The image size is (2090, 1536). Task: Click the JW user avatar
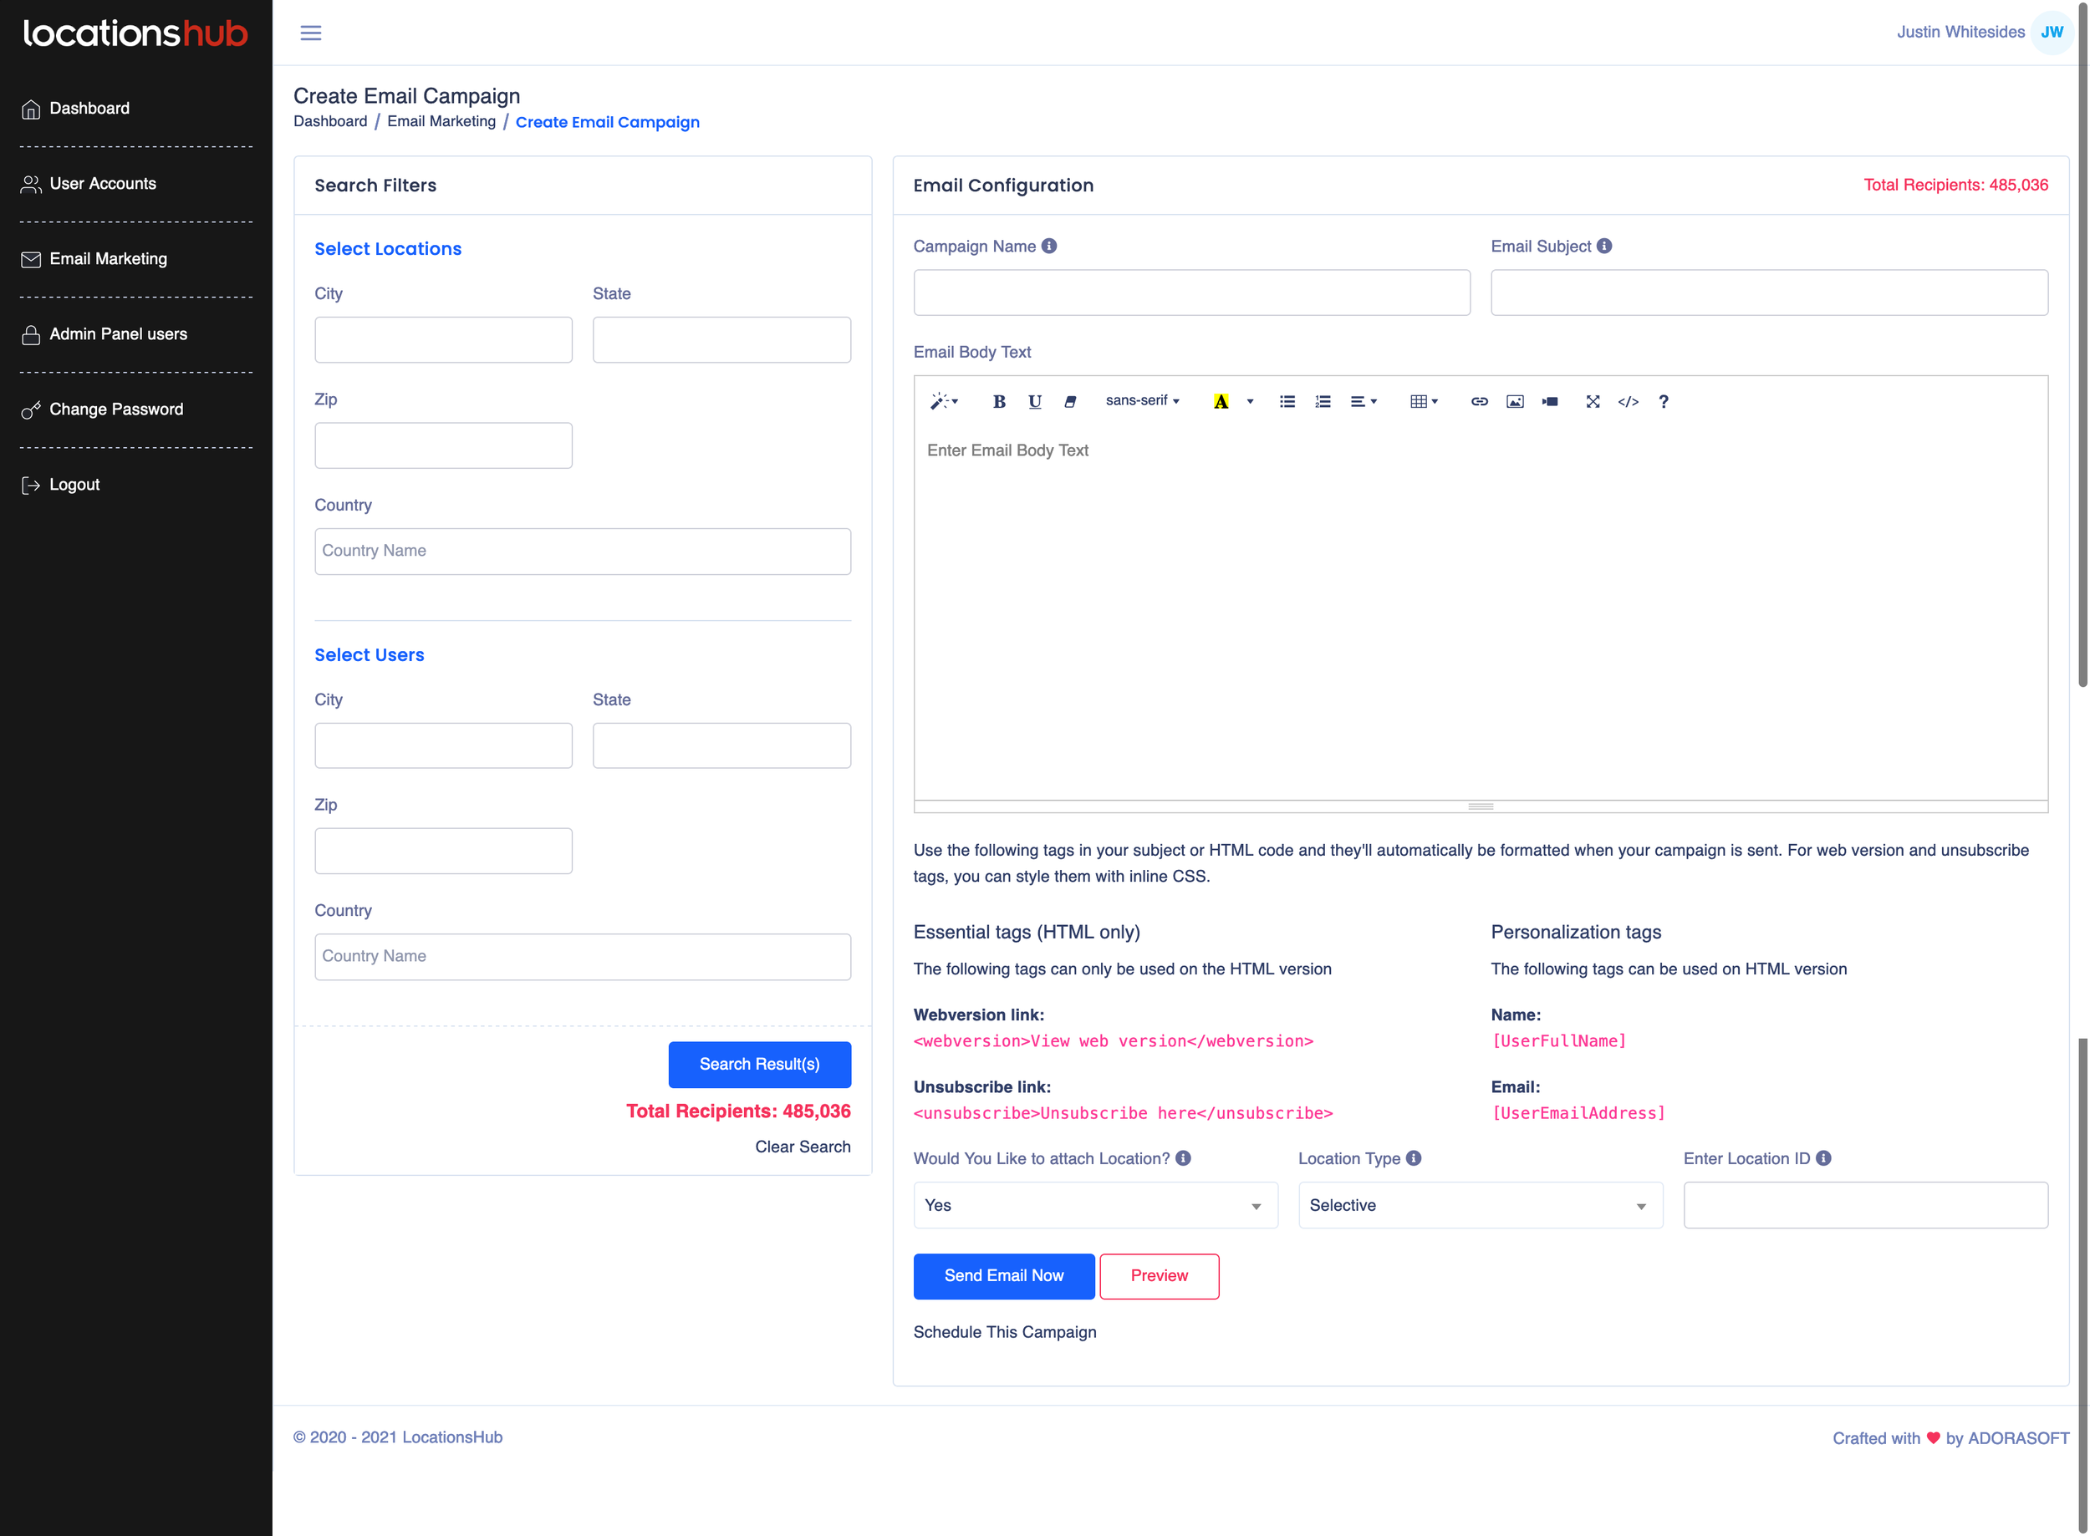click(2052, 33)
